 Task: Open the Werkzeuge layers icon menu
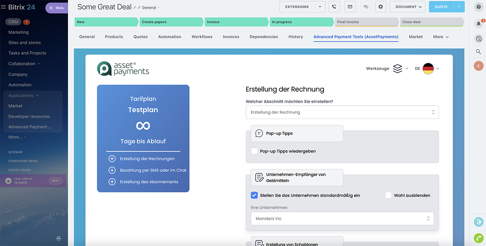coord(398,68)
